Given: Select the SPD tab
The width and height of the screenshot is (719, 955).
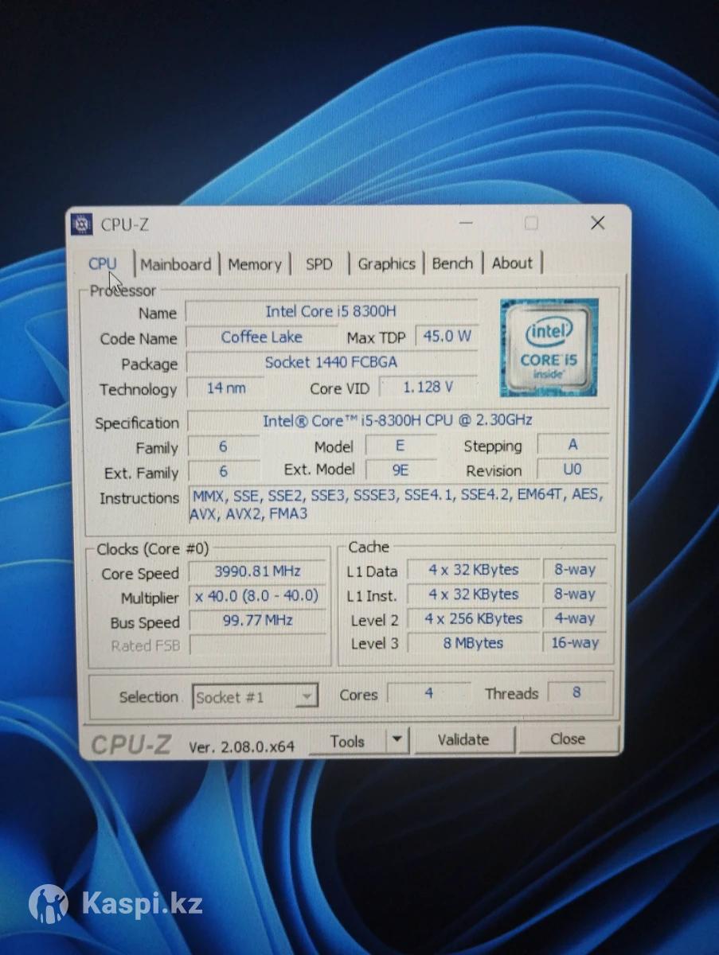Looking at the screenshot, I should (319, 264).
